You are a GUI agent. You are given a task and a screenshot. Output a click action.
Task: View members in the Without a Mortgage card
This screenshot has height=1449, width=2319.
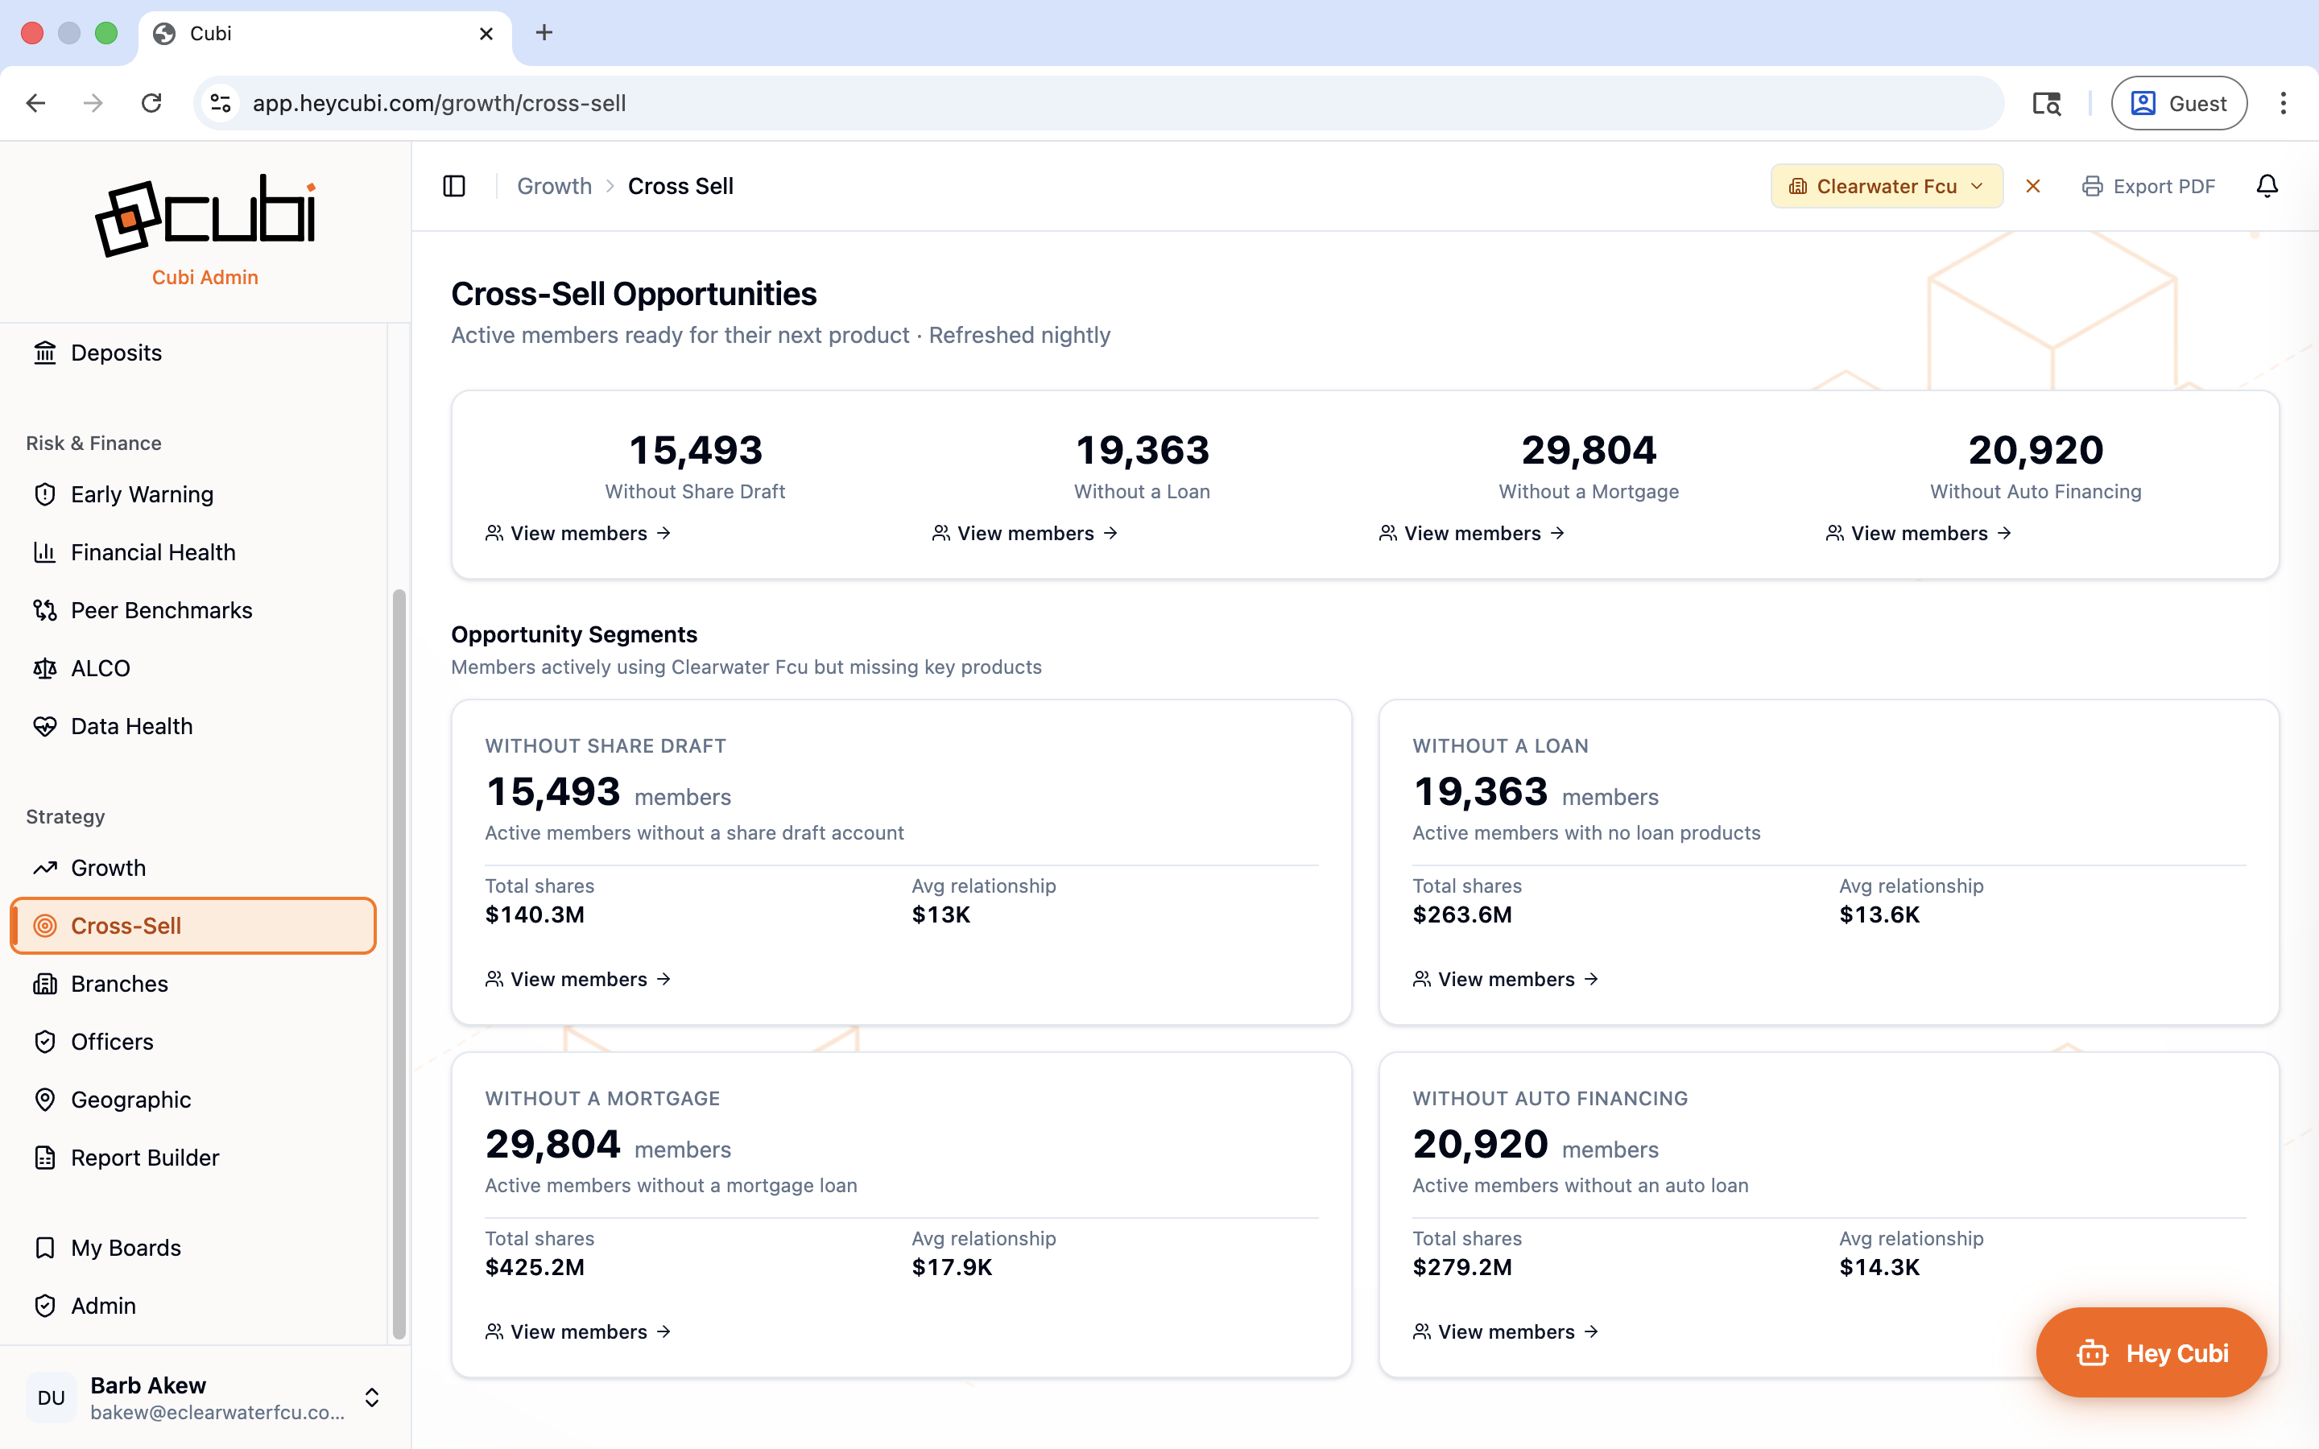click(x=578, y=1331)
